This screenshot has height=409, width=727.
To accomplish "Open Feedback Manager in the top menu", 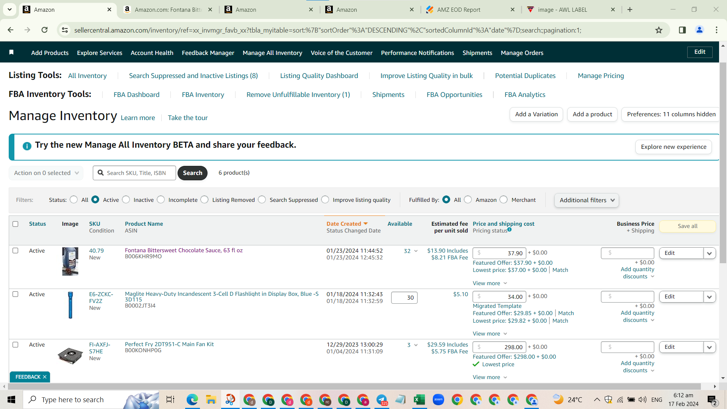I will coord(208,53).
